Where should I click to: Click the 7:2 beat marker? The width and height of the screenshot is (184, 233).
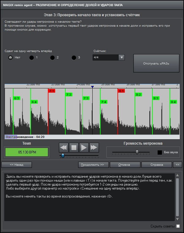point(69,94)
